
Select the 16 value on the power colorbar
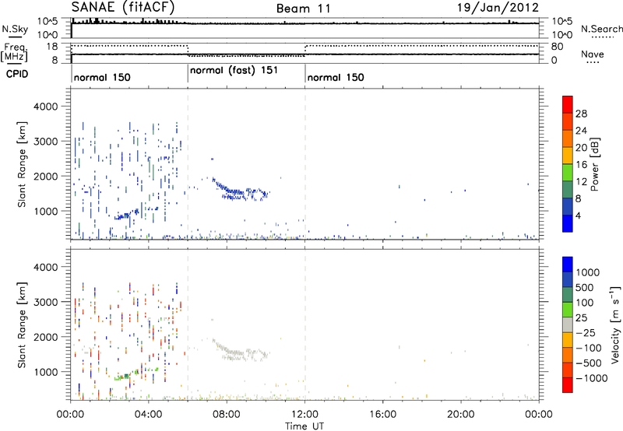581,165
